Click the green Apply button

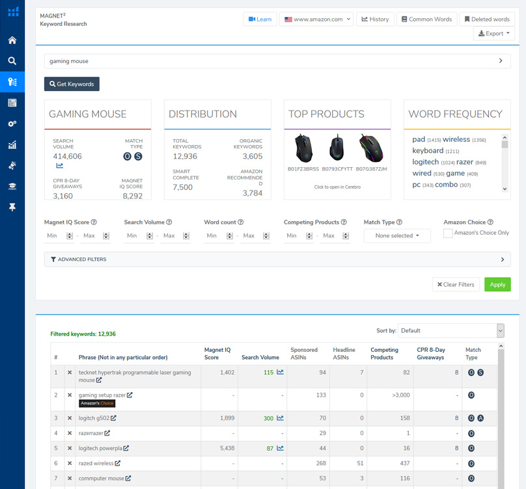497,285
